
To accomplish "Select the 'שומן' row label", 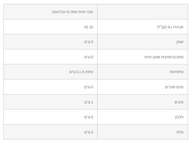I will (x=180, y=42).
